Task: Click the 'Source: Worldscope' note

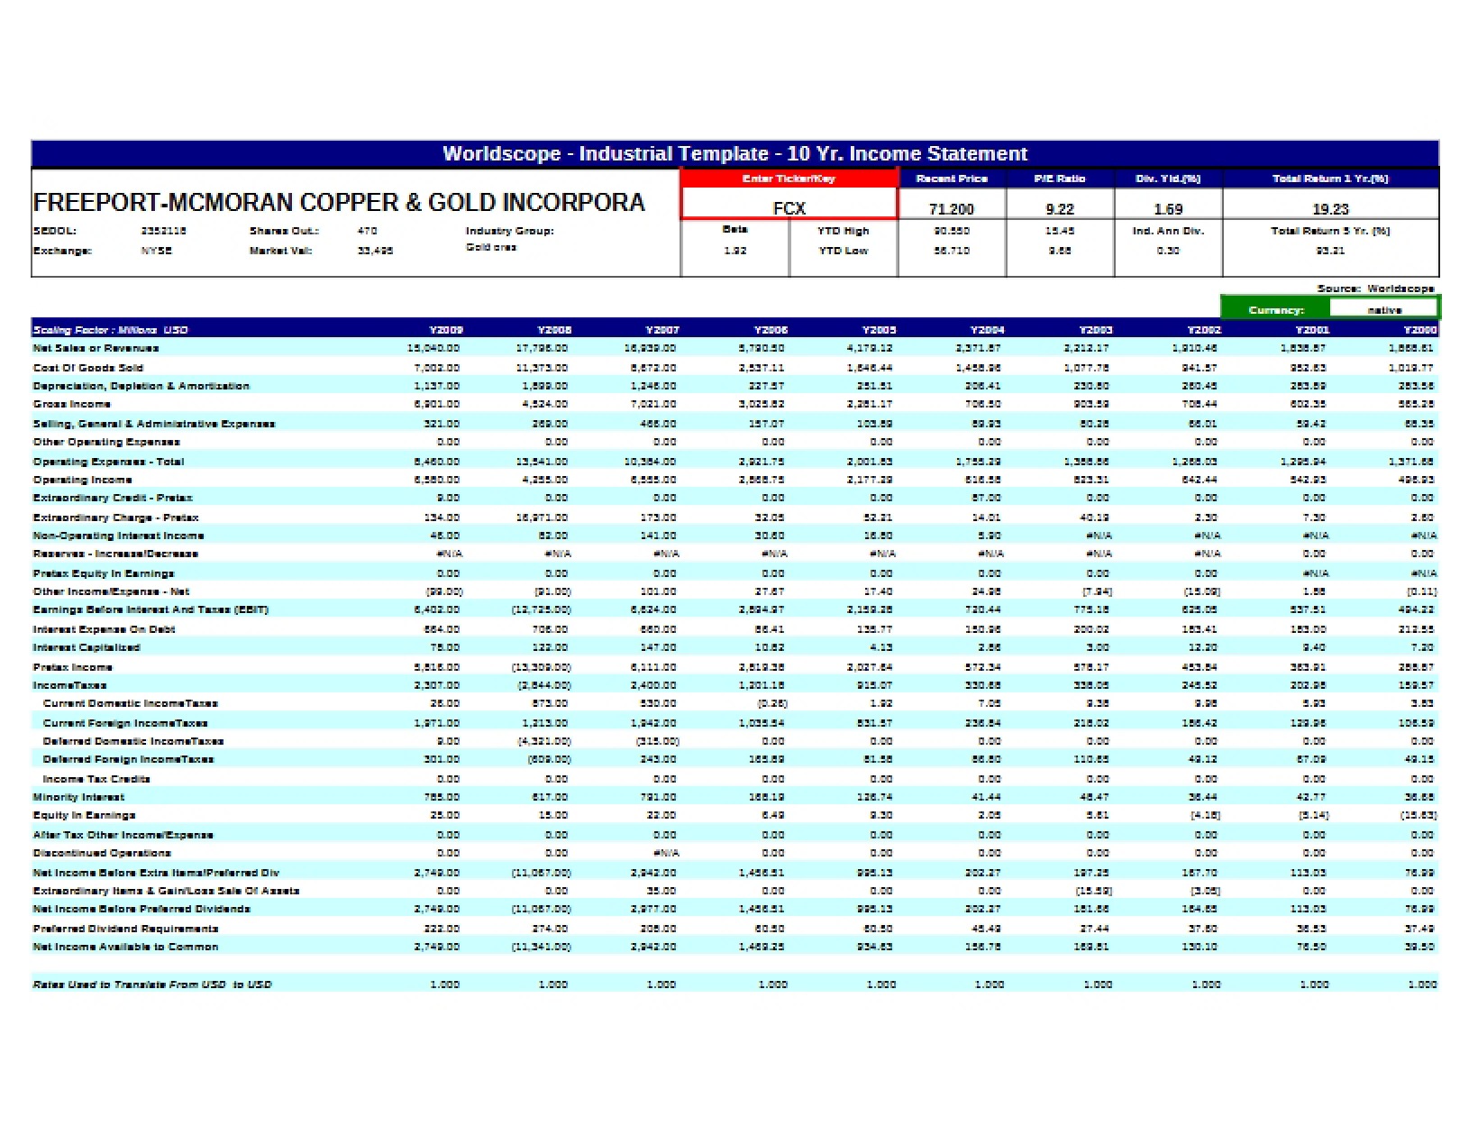Action: (1375, 289)
